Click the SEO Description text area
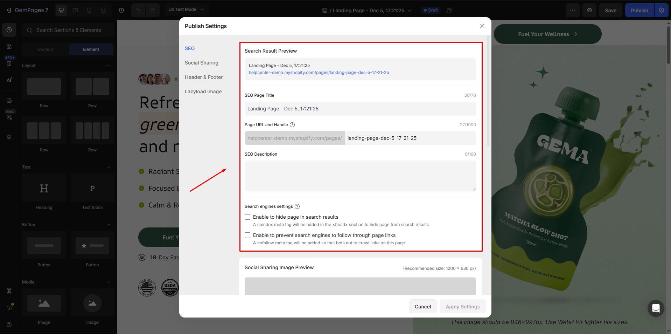This screenshot has width=671, height=334. click(x=360, y=176)
